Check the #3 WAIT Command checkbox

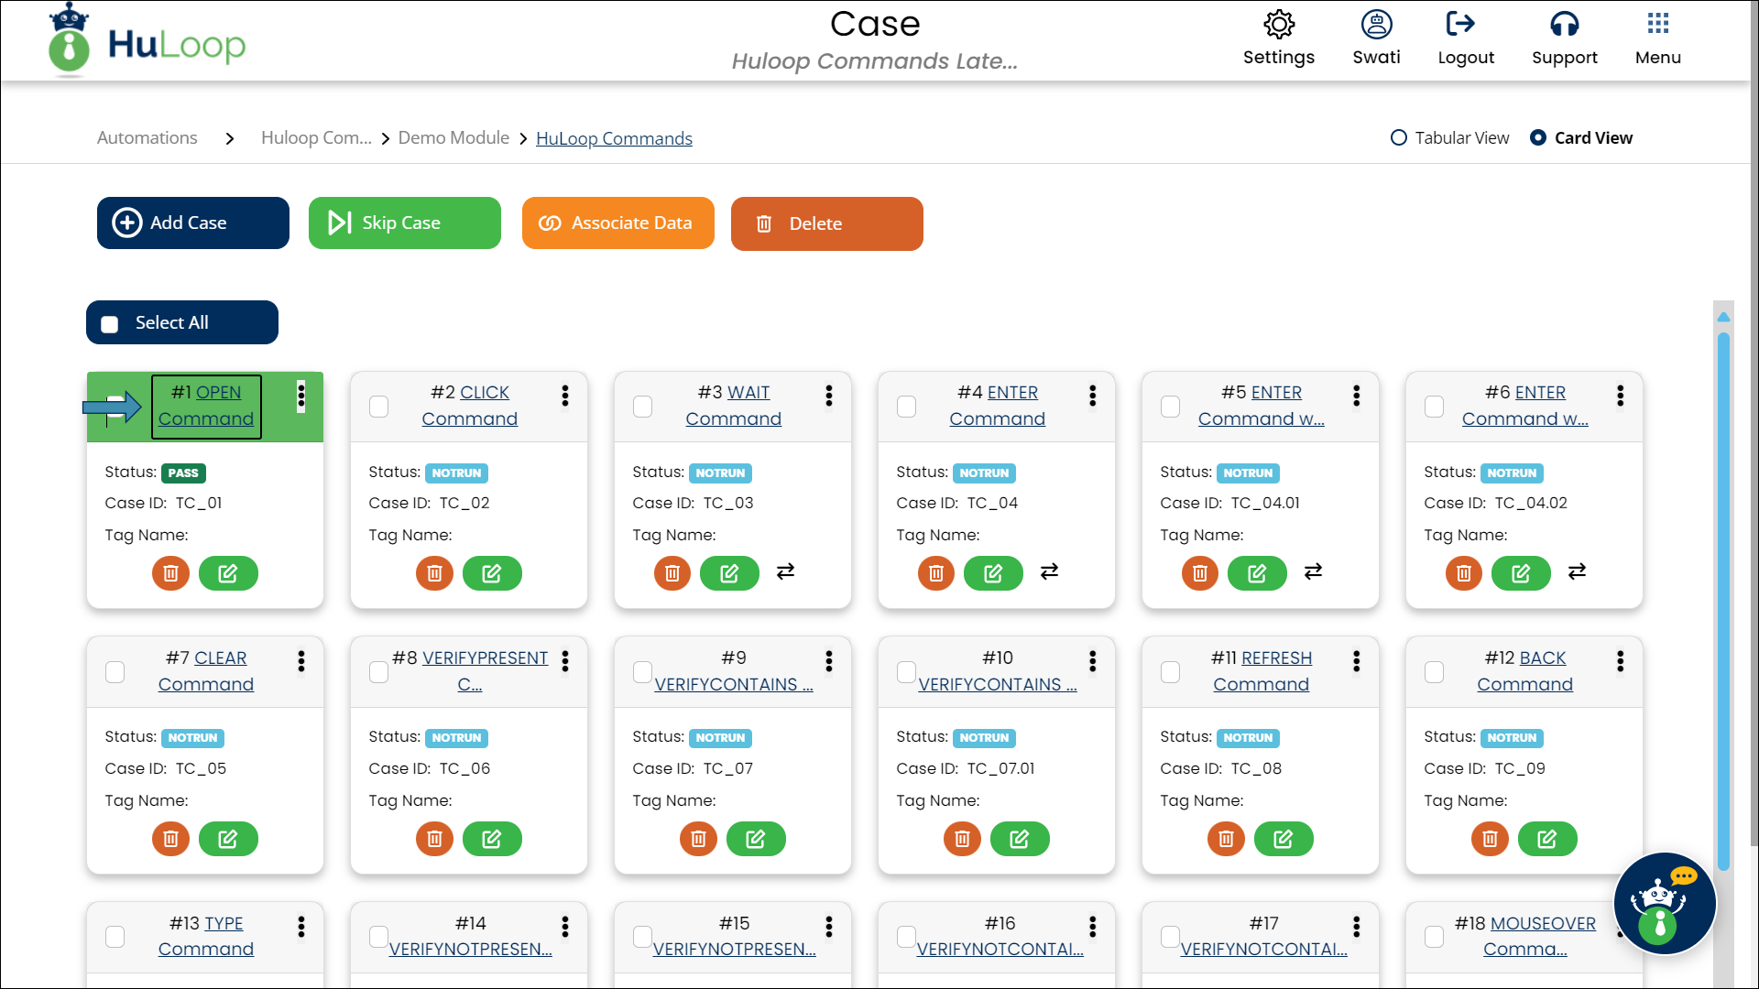(x=642, y=406)
